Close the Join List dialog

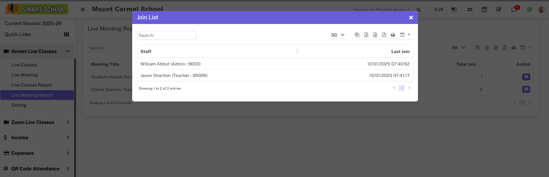click(x=411, y=18)
